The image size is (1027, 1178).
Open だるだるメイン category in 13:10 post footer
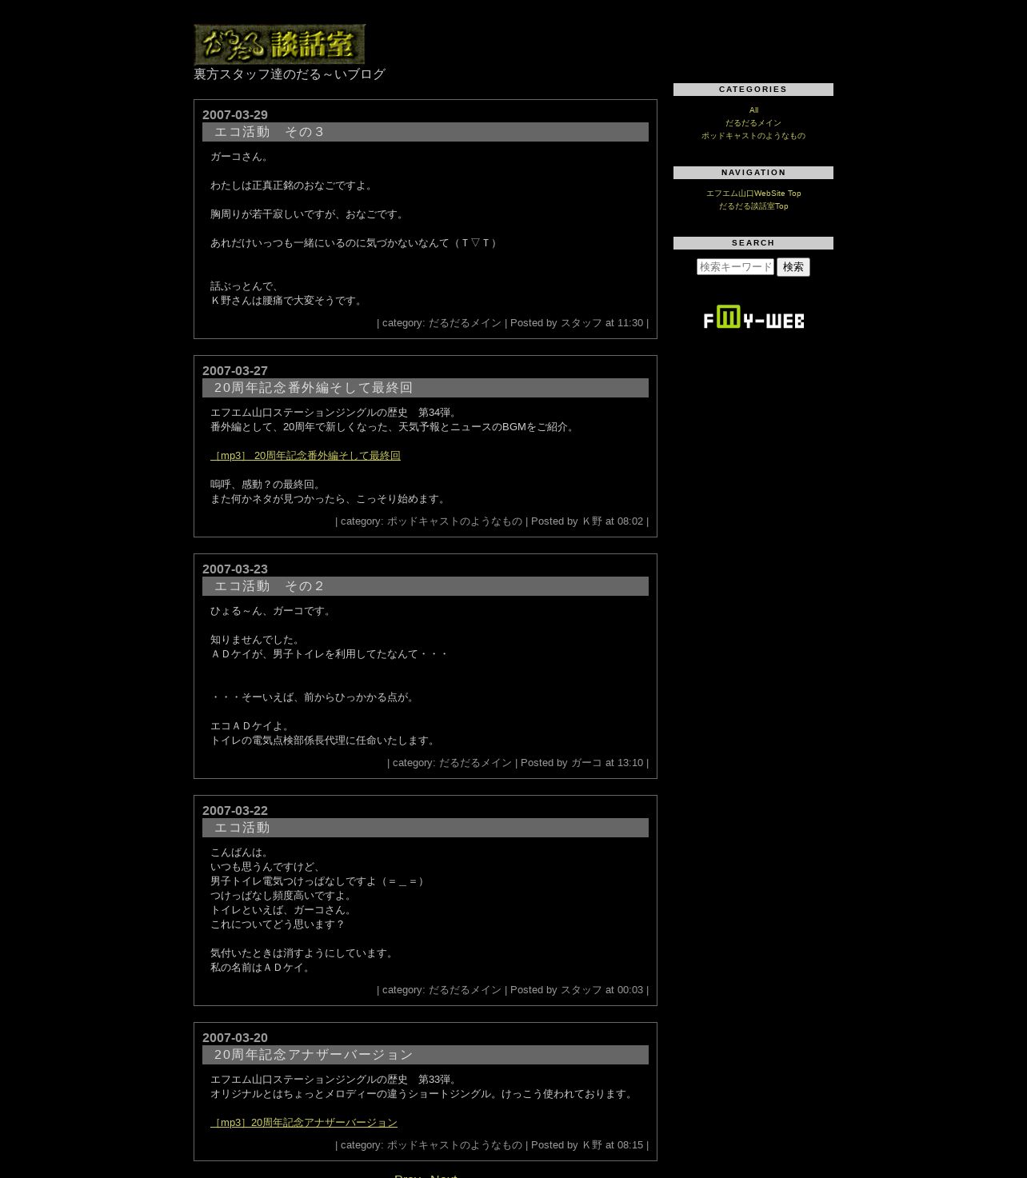[x=475, y=763]
